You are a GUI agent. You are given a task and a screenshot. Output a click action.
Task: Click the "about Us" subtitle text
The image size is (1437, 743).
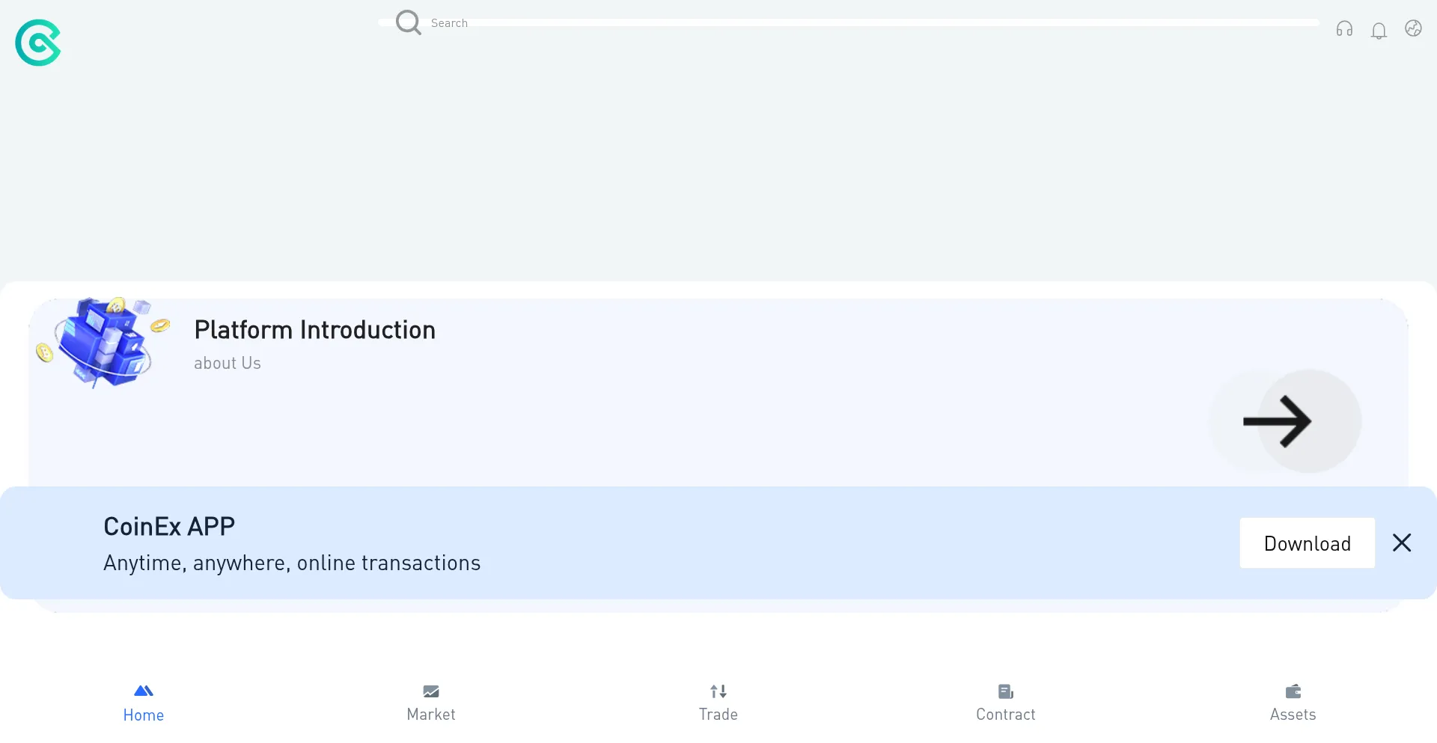(x=228, y=364)
